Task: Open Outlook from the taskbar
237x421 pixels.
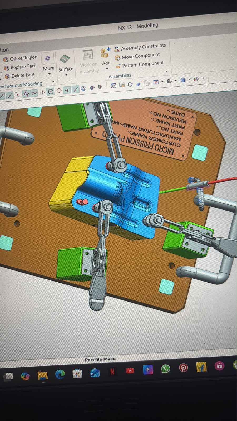Action: click(x=95, y=373)
